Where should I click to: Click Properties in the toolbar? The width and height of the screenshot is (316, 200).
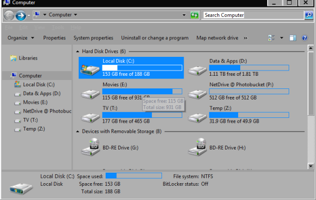(x=54, y=38)
